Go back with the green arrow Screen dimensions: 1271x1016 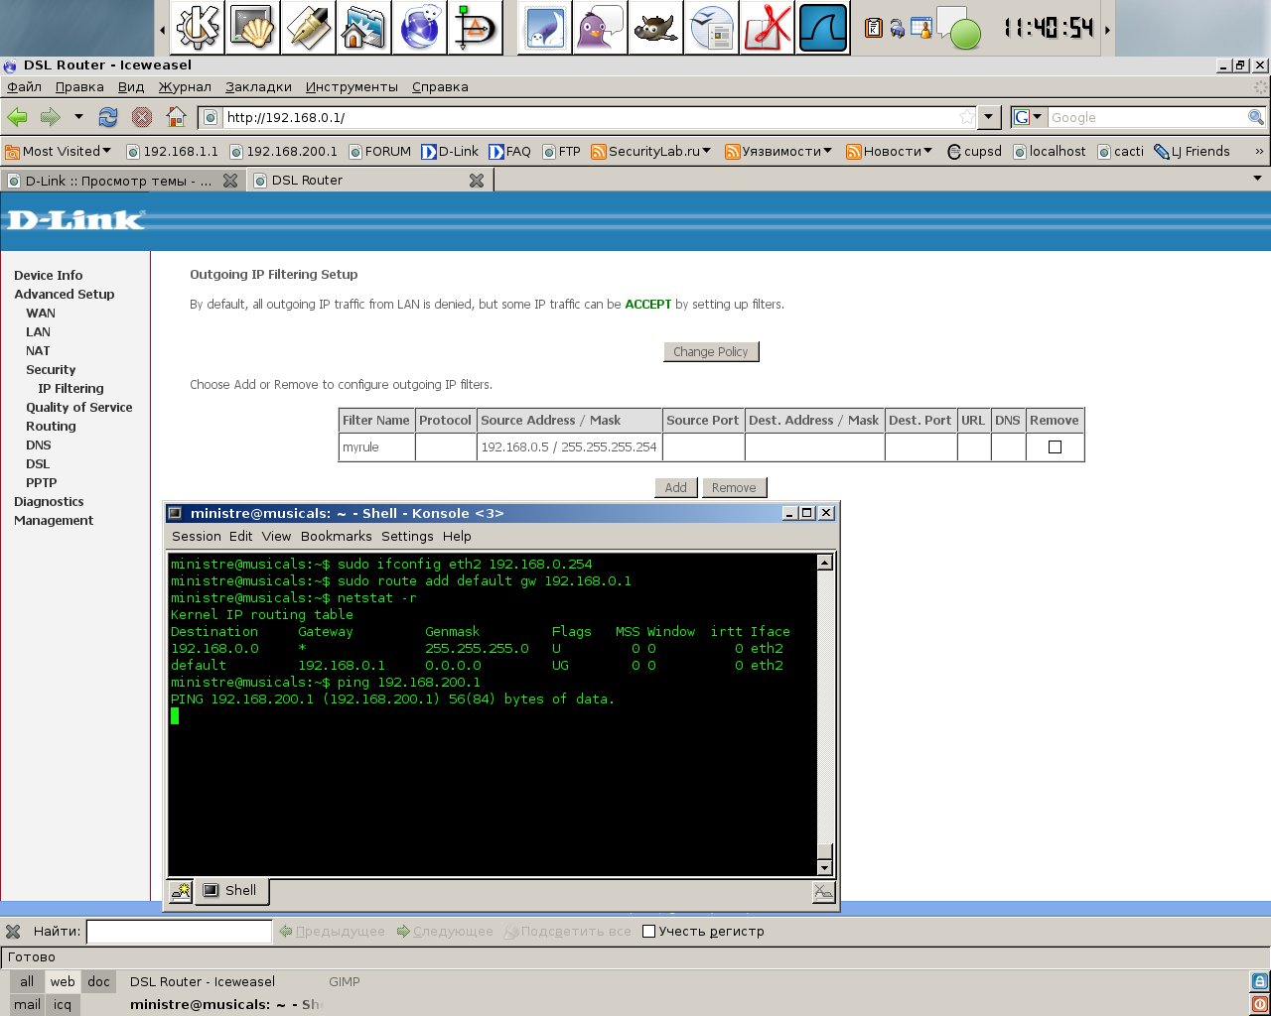[17, 117]
